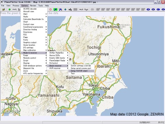Choose Switch settings override
The image size is (165, 124).
click(81, 66)
